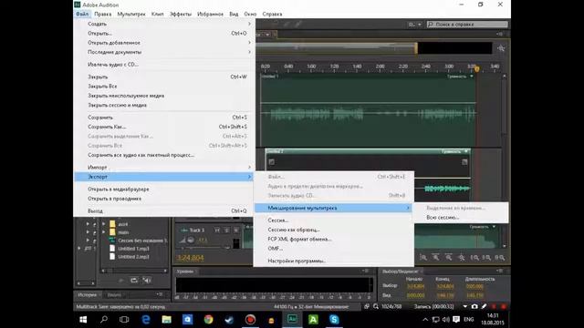The height and width of the screenshot is (328, 584).
Task: Open the dropdown arrow after Запись [00:00:33]
Action: 465,307
